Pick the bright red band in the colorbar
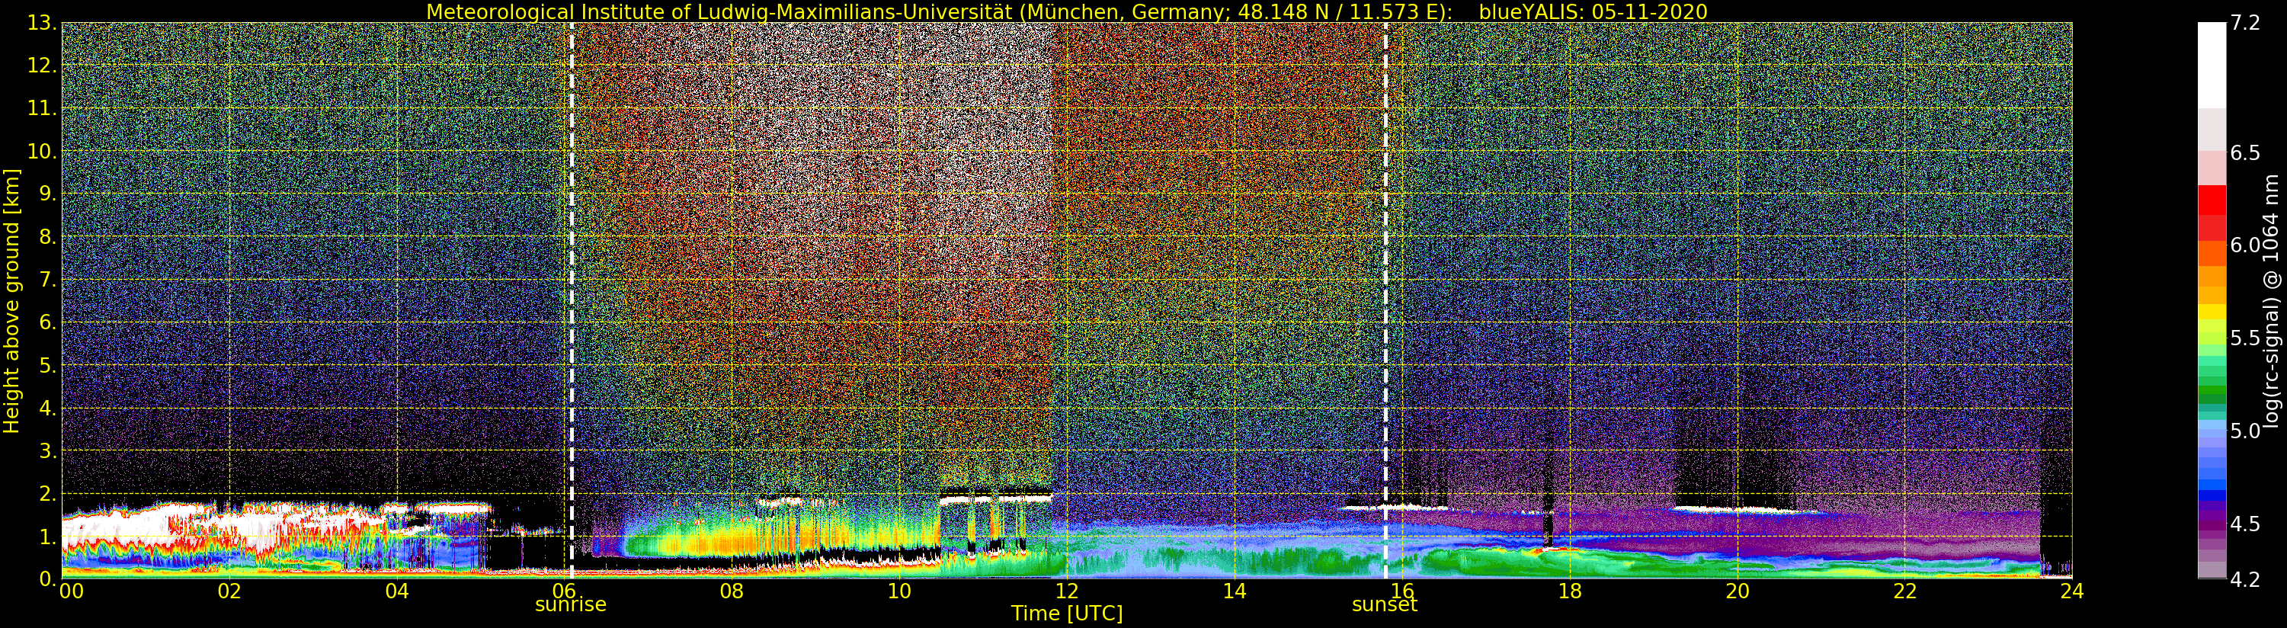Image resolution: width=2287 pixels, height=628 pixels. click(2212, 200)
